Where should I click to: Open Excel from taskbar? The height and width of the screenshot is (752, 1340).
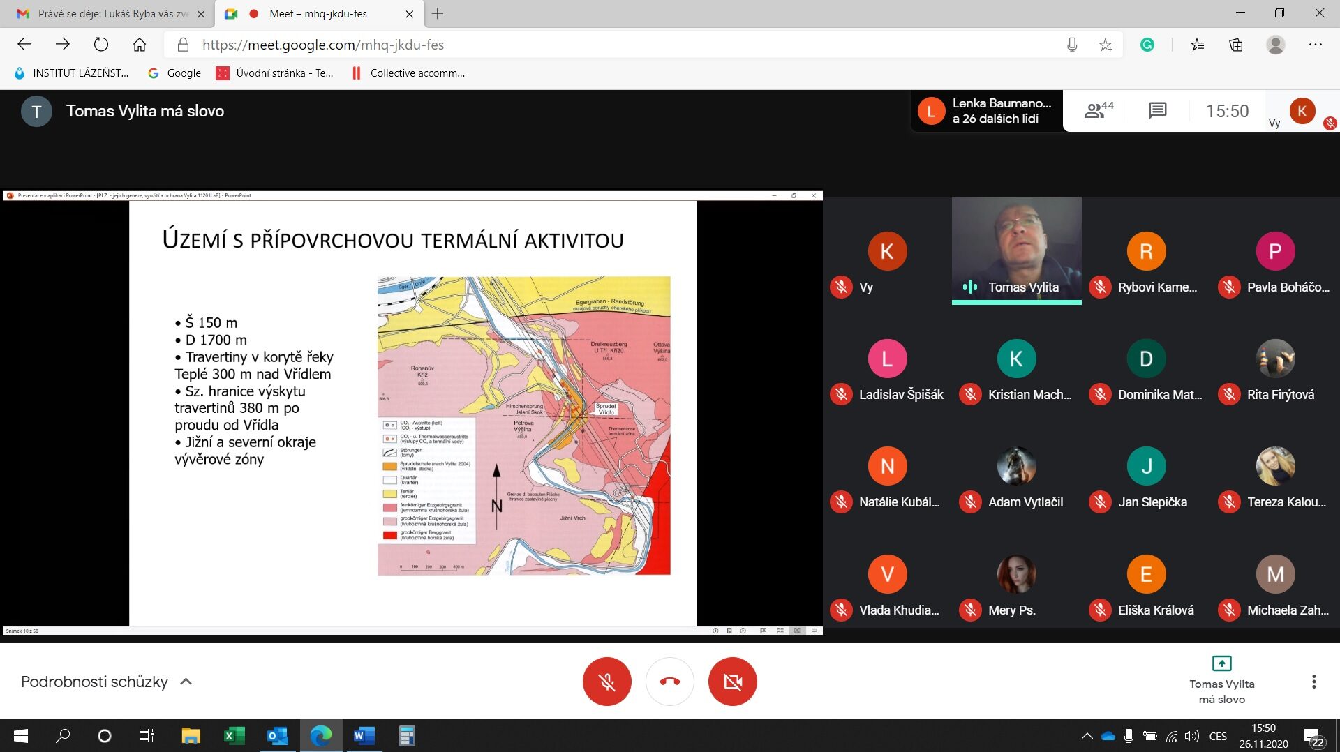(x=234, y=736)
